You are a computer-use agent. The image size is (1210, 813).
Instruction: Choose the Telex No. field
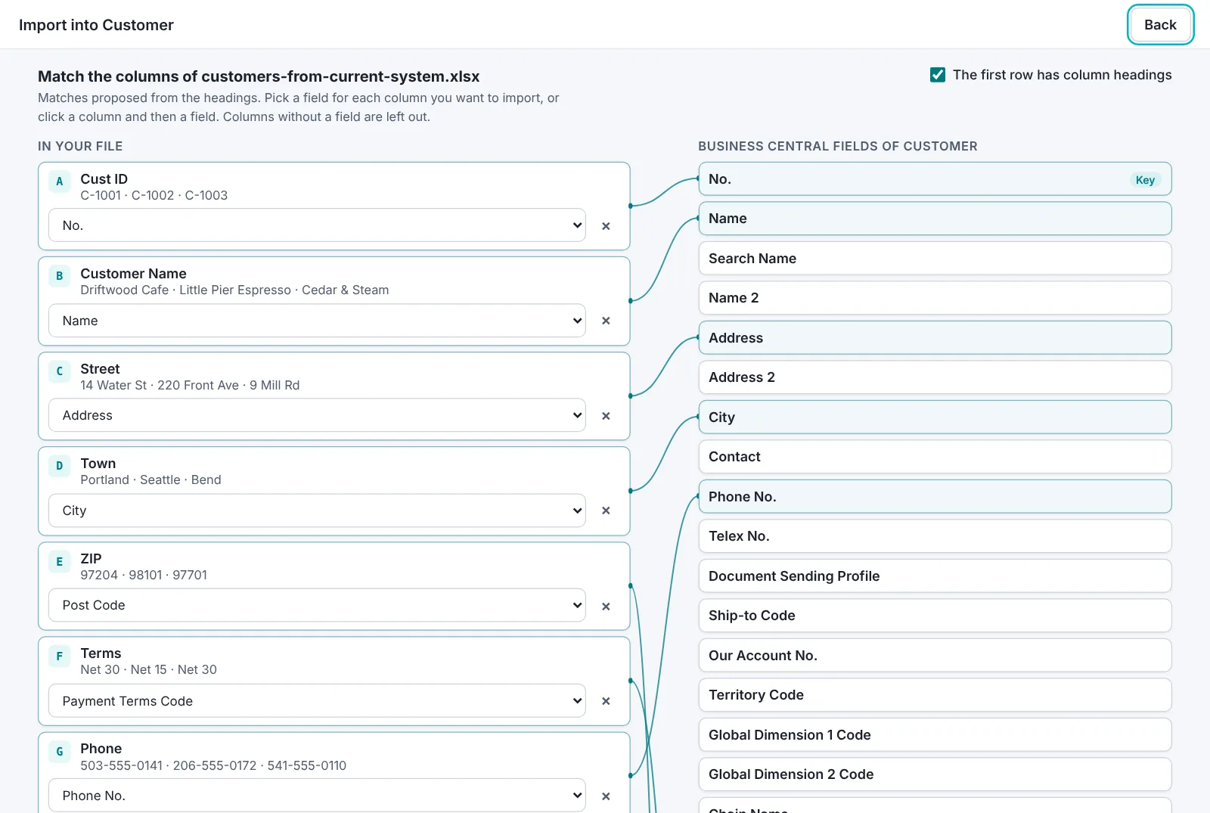935,536
